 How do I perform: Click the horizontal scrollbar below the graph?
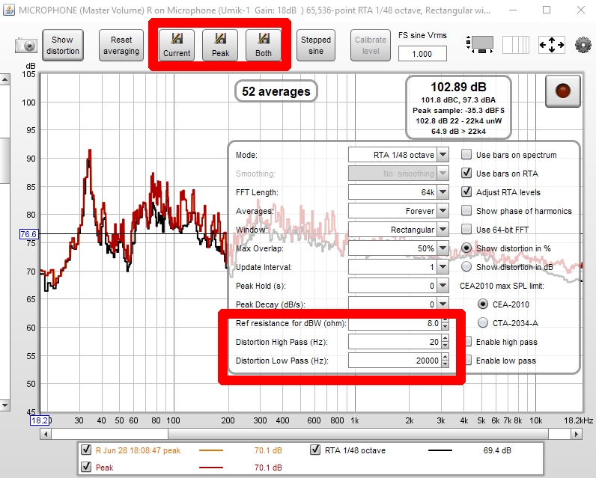click(x=299, y=433)
